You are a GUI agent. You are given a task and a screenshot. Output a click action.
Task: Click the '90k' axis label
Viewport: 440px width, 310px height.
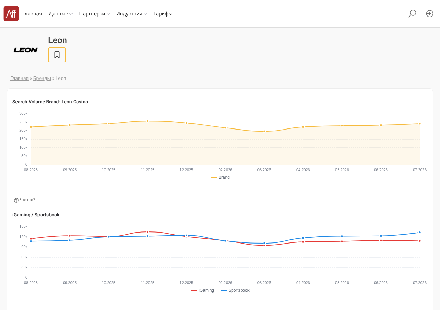24,247
